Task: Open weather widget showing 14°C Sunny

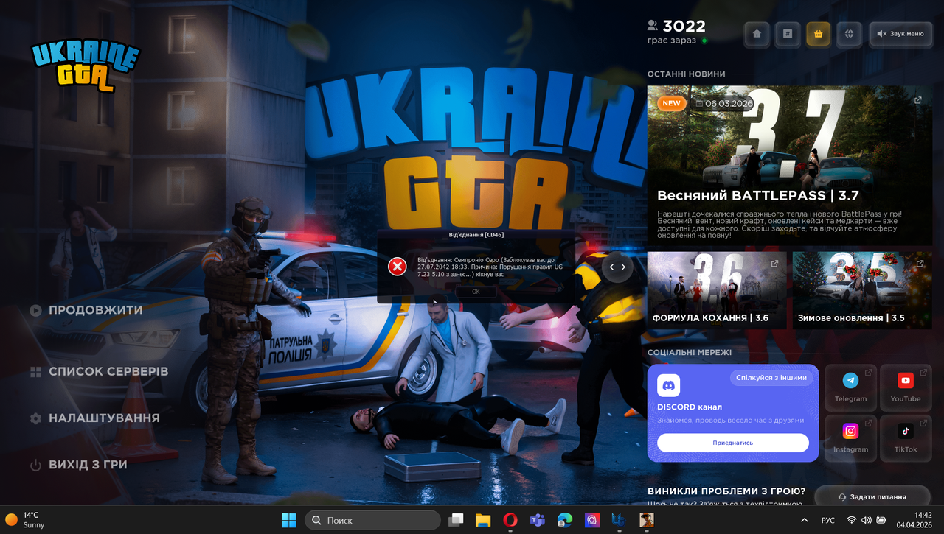Action: tap(26, 520)
